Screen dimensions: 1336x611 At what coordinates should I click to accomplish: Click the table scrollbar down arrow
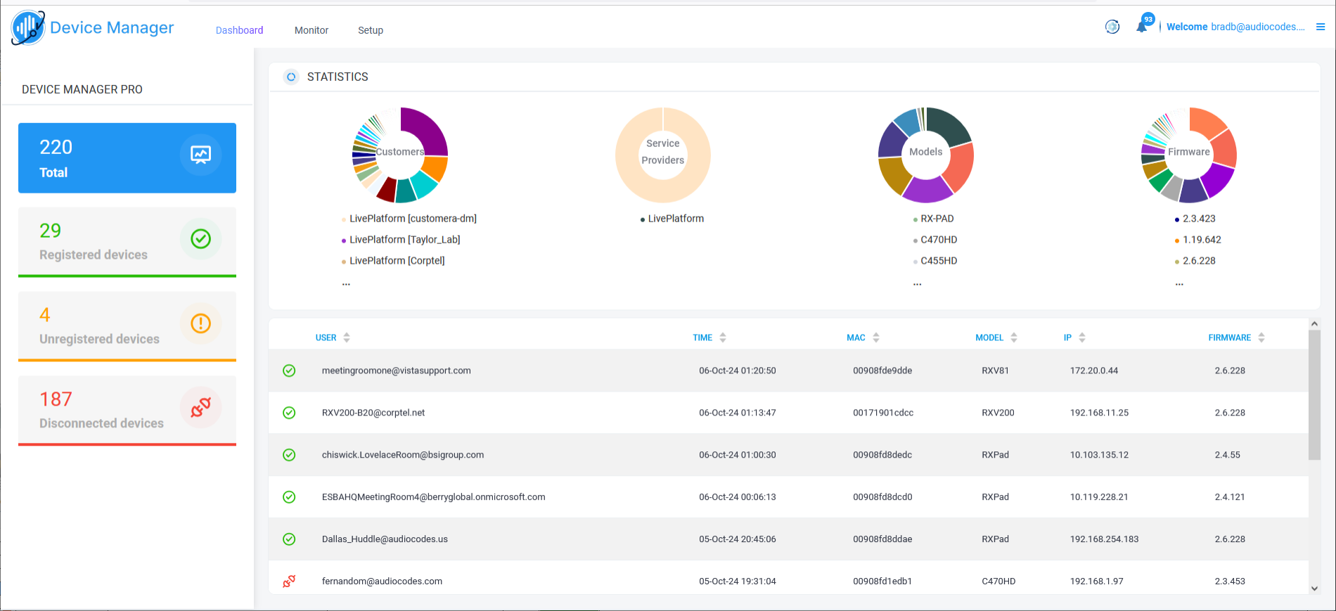1314,589
